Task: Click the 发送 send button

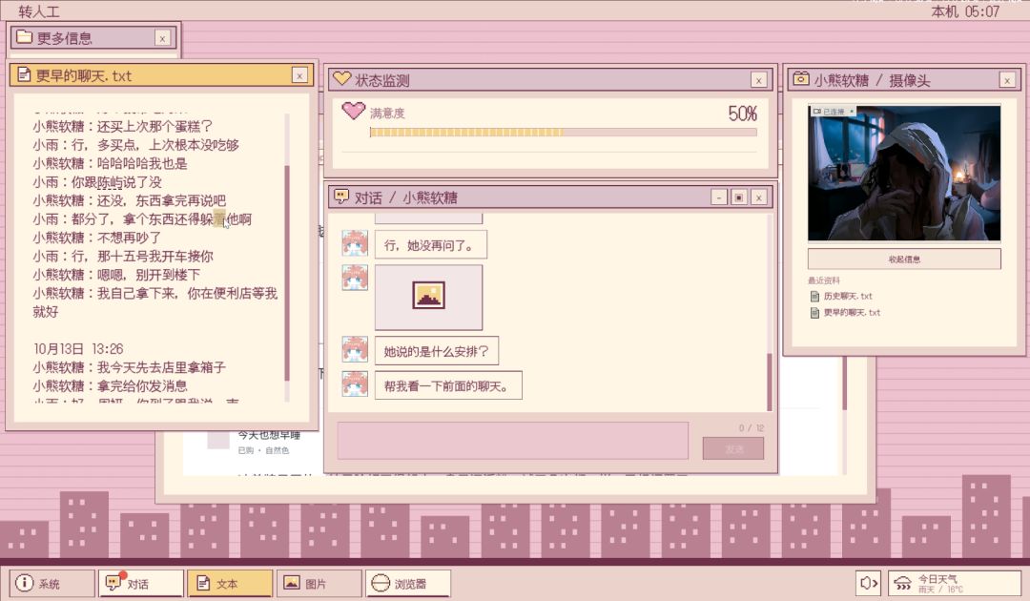Action: [x=733, y=448]
